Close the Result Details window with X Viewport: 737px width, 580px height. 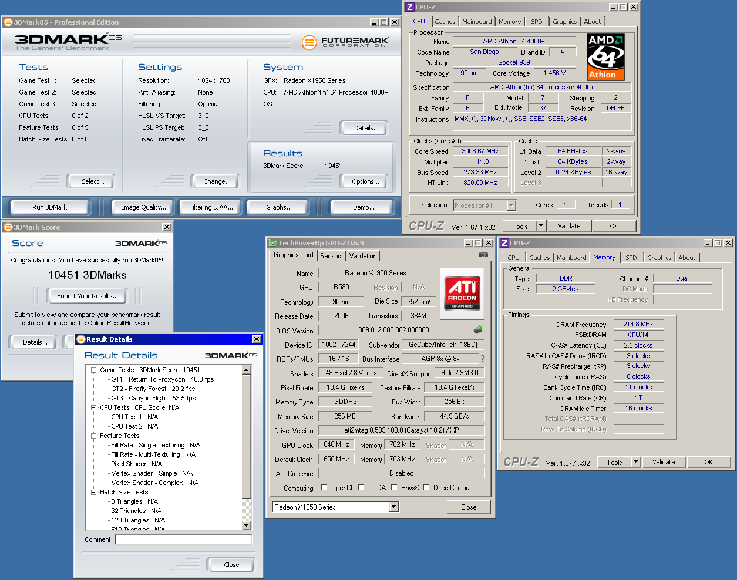[257, 339]
